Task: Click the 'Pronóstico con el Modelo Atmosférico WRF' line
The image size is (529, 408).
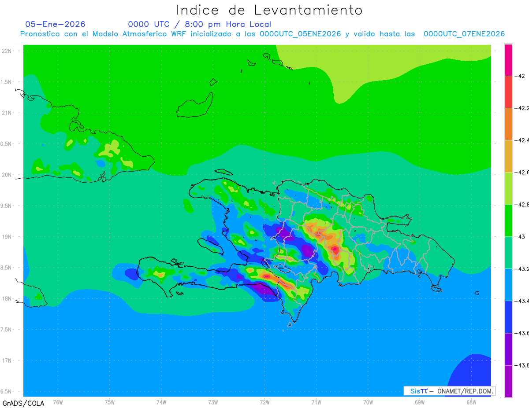Action: point(262,34)
